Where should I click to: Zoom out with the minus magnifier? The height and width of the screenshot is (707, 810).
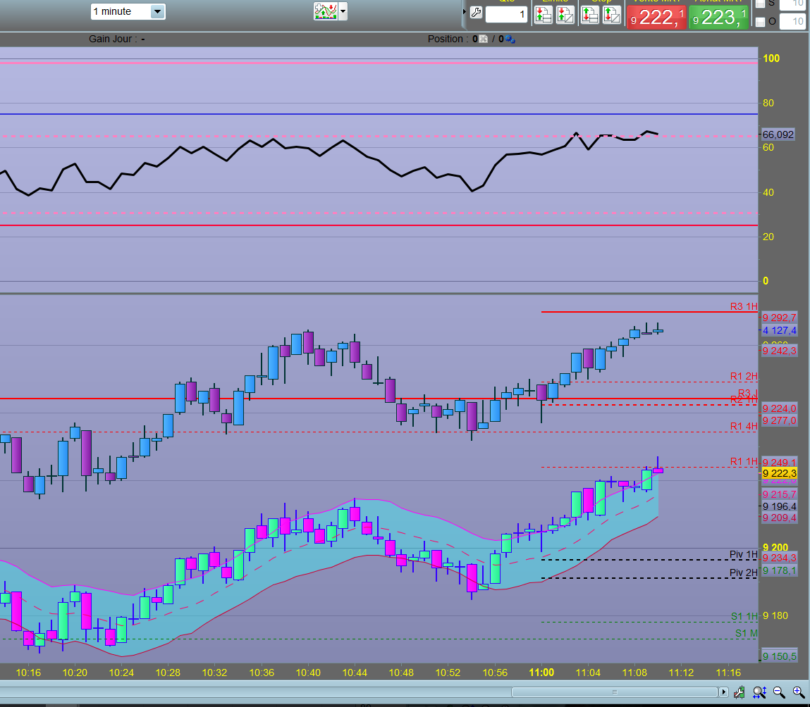point(779,692)
